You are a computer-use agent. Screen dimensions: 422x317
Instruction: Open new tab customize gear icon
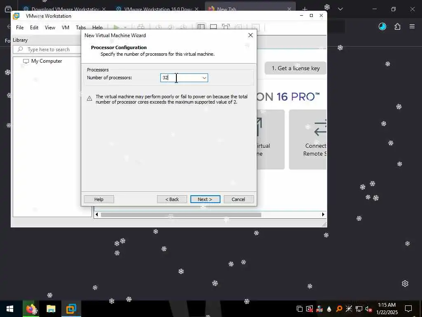coord(405,284)
